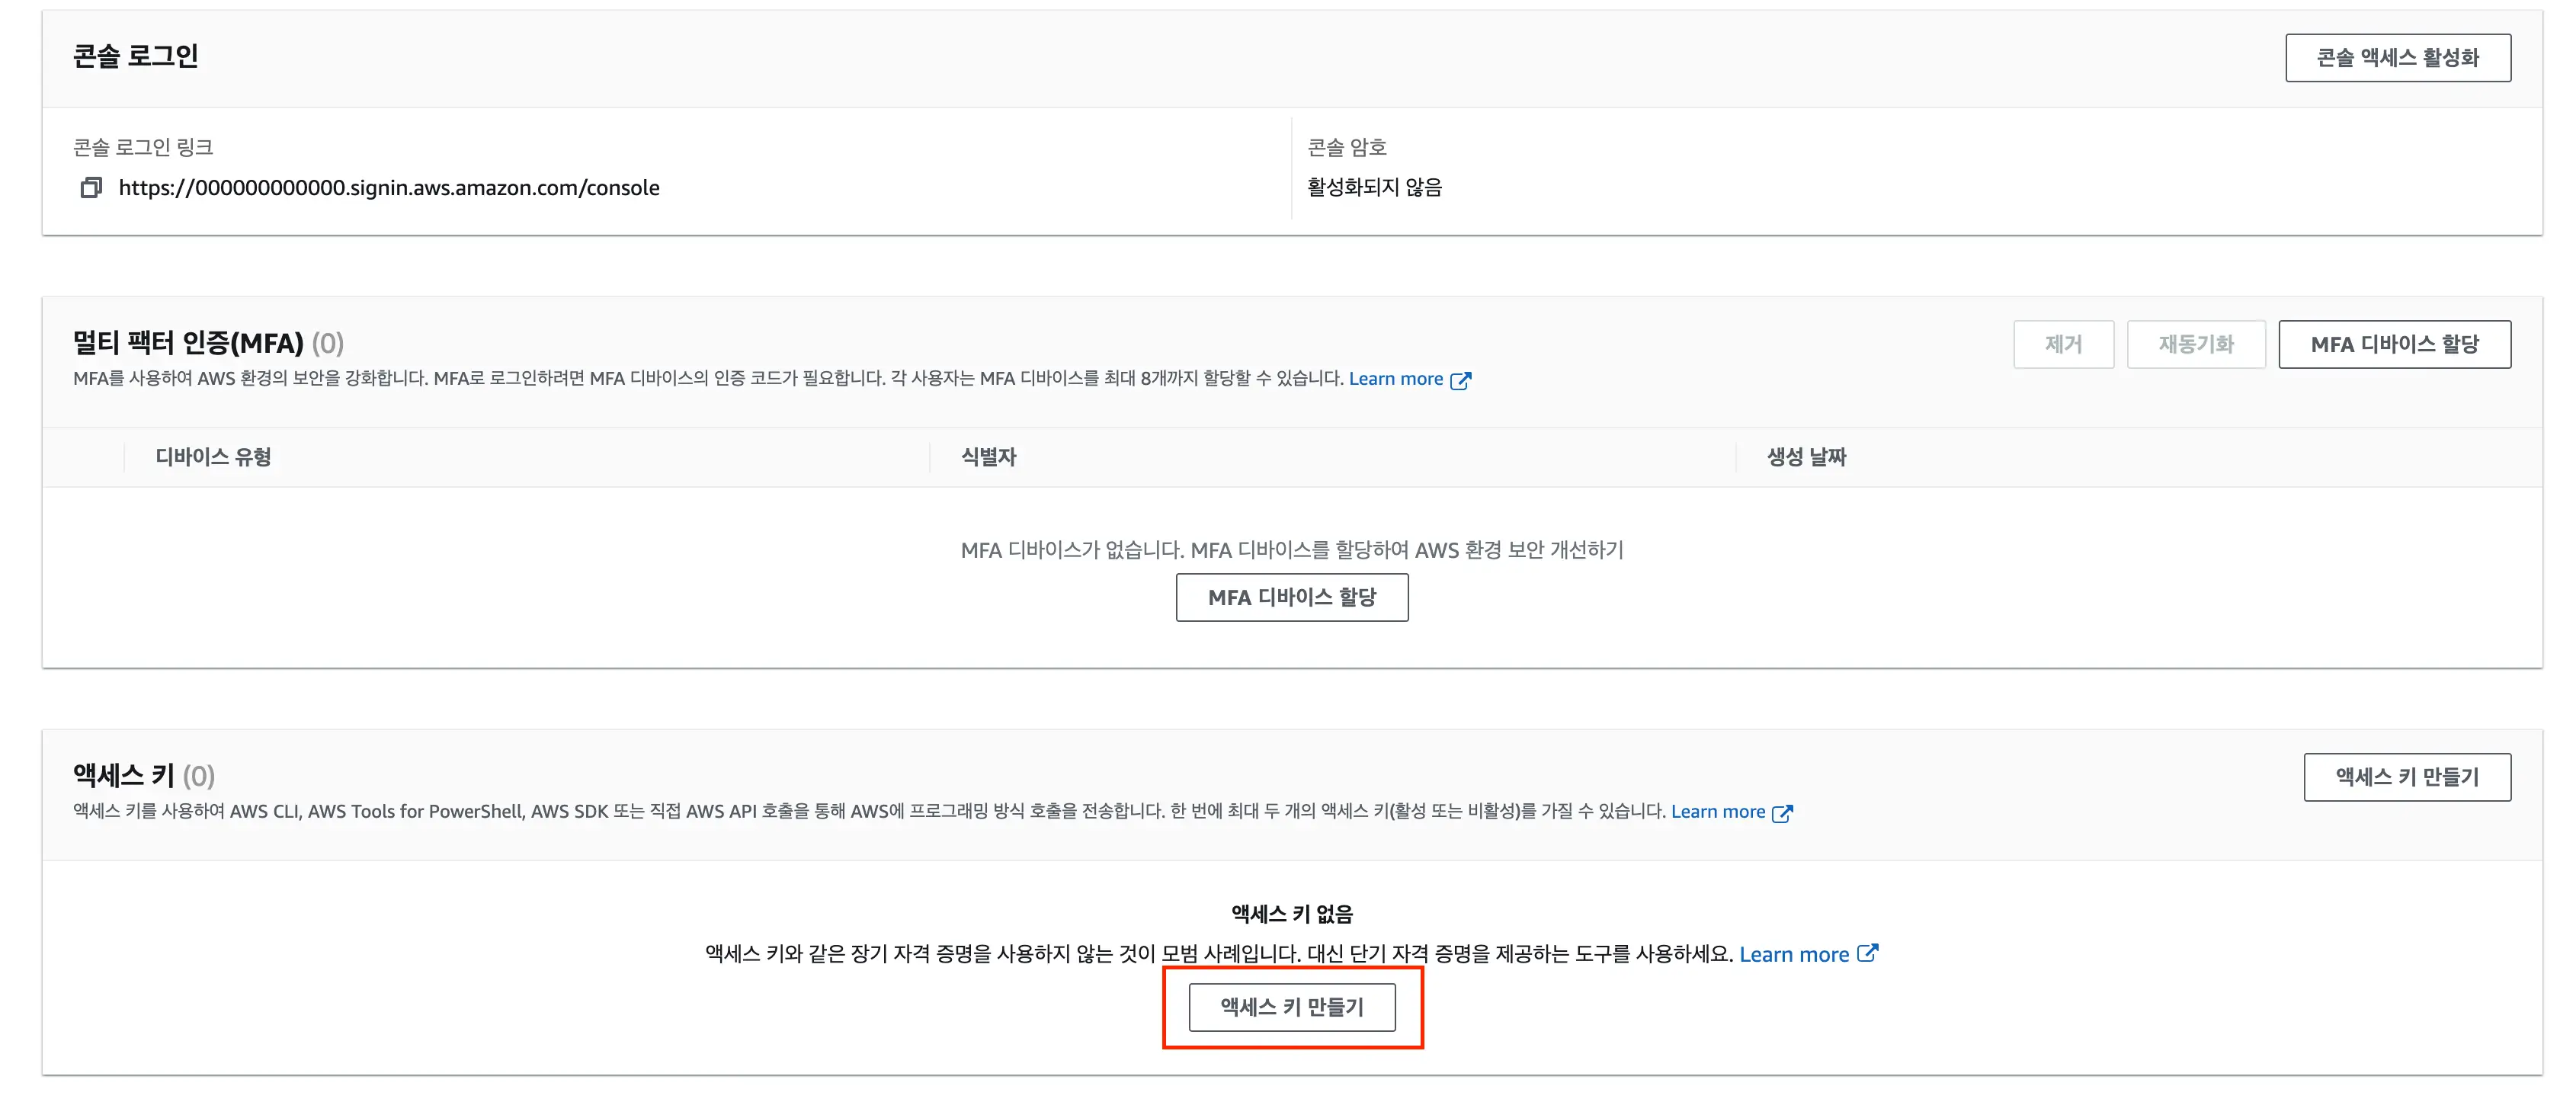This screenshot has height=1102, width=2576.
Task: Click 액세스 키 만들기 in the access key header
Action: pyautogui.click(x=2406, y=777)
